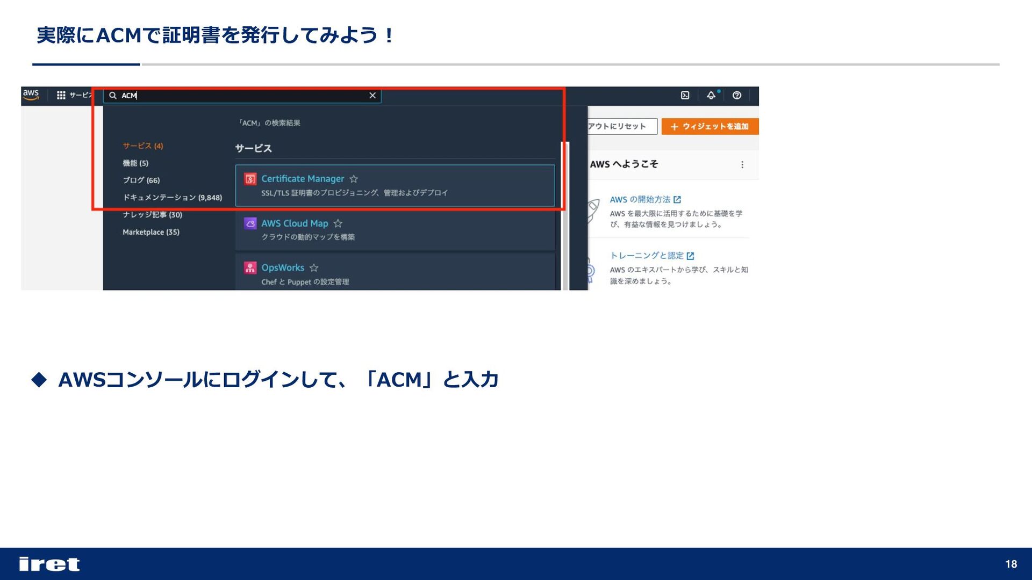
Task: Favorite OpsWorks with star
Action: pos(314,267)
